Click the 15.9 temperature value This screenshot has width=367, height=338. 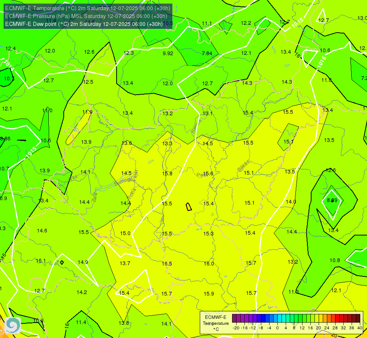pyautogui.click(x=209, y=294)
